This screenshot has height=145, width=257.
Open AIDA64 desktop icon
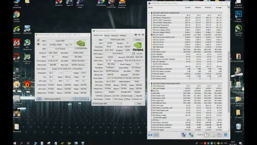tap(17, 43)
